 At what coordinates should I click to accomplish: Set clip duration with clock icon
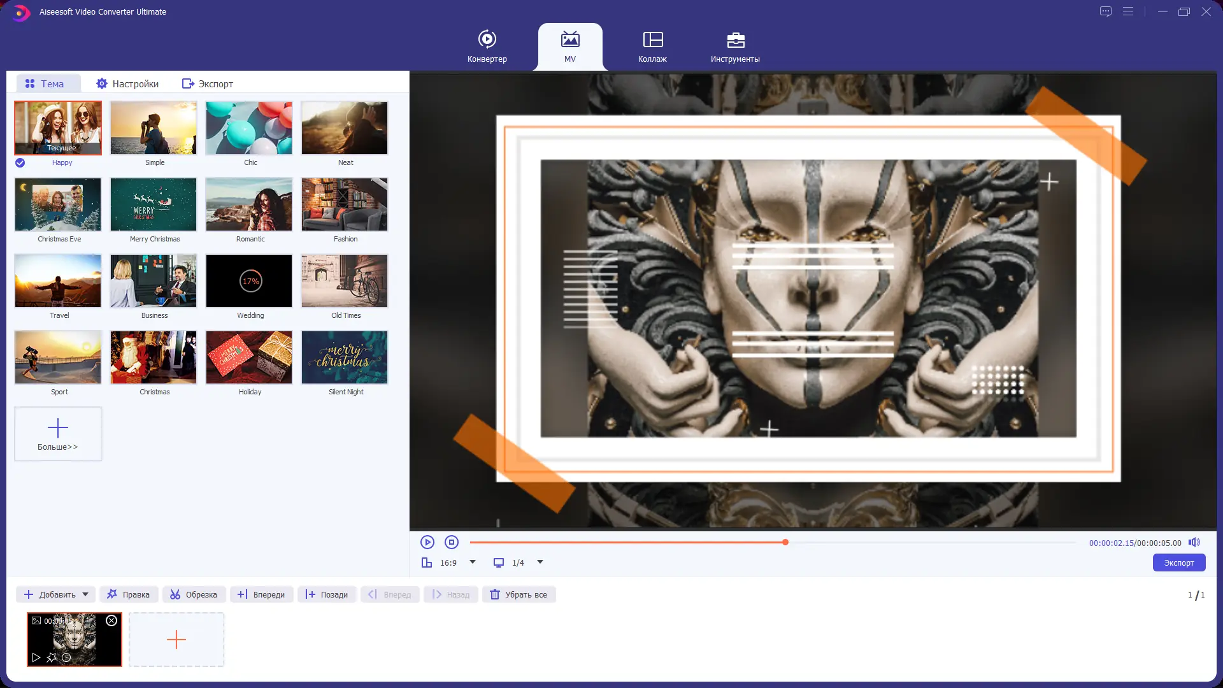click(66, 657)
